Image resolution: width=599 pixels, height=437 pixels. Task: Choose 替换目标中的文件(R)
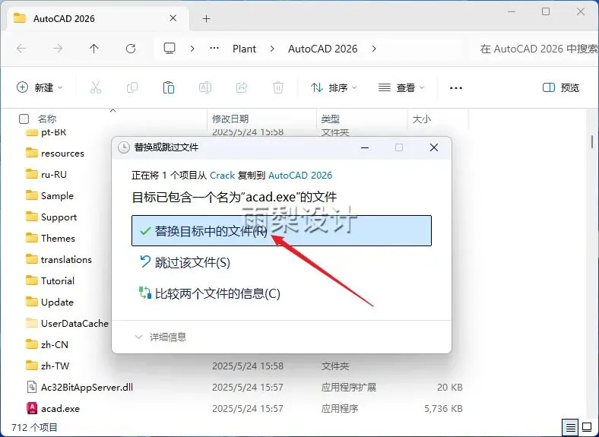pyautogui.click(x=281, y=231)
